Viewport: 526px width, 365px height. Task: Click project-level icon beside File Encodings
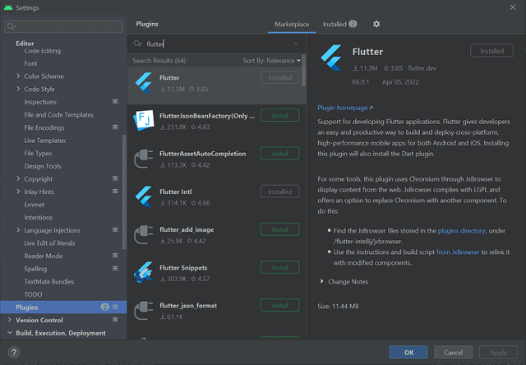[115, 127]
